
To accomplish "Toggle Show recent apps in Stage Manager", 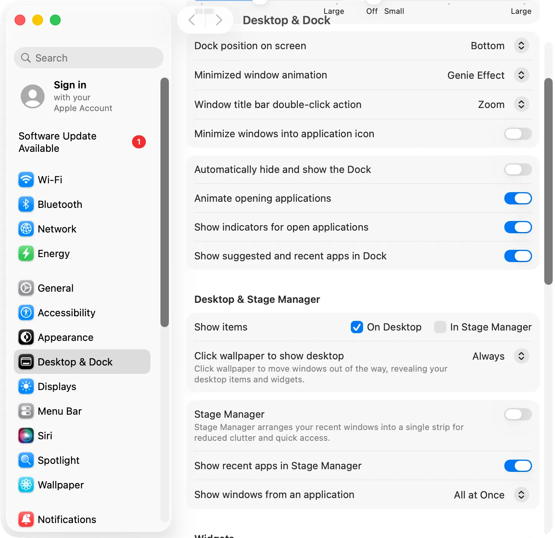I will [x=518, y=466].
